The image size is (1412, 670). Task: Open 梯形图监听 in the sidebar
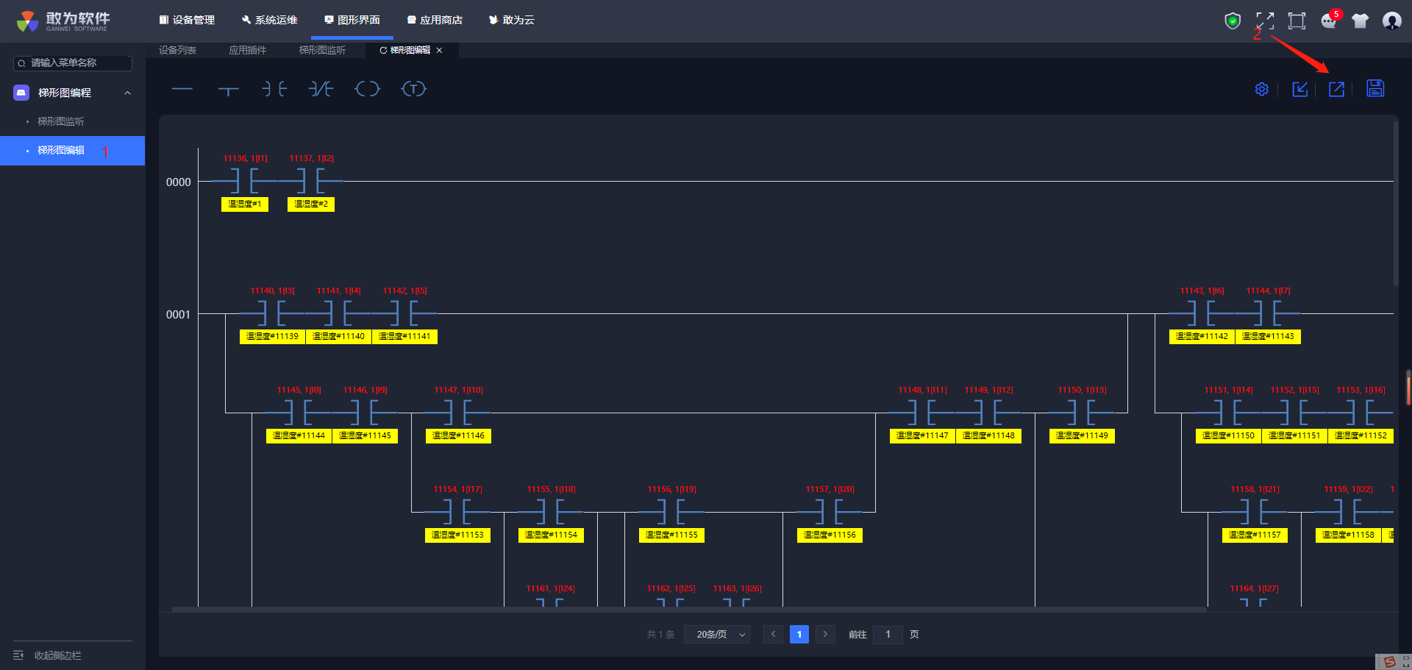click(61, 121)
